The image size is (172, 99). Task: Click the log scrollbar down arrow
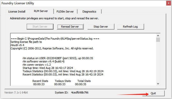tap(158, 84)
